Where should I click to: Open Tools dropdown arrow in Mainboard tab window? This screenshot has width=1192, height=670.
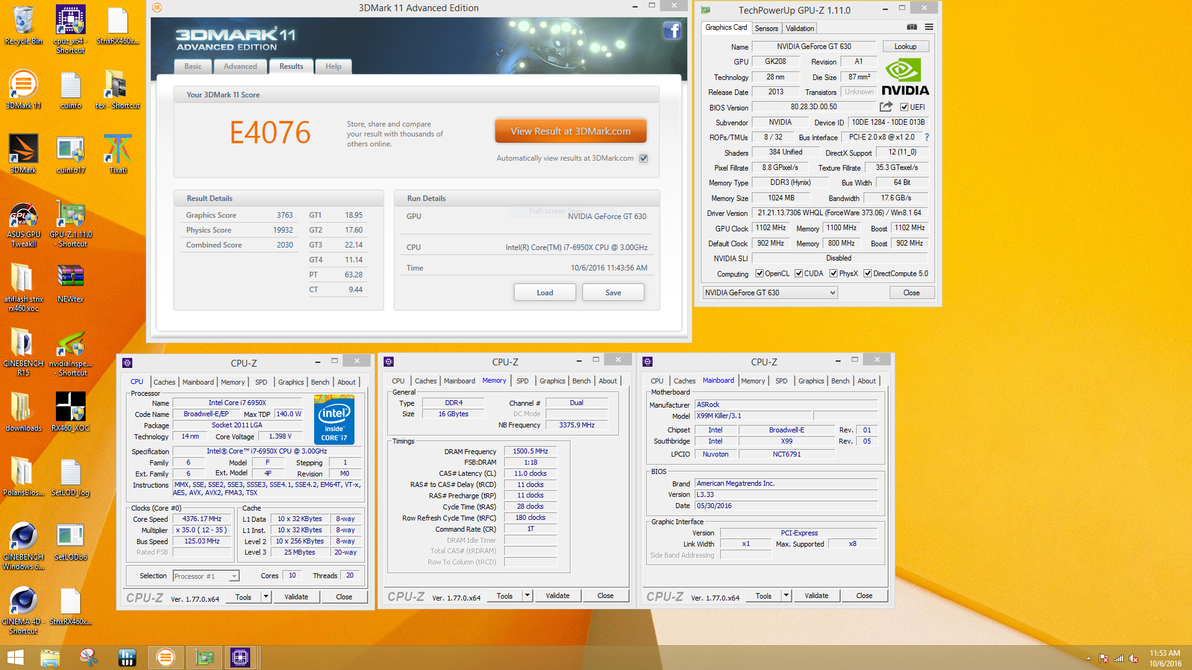point(786,596)
